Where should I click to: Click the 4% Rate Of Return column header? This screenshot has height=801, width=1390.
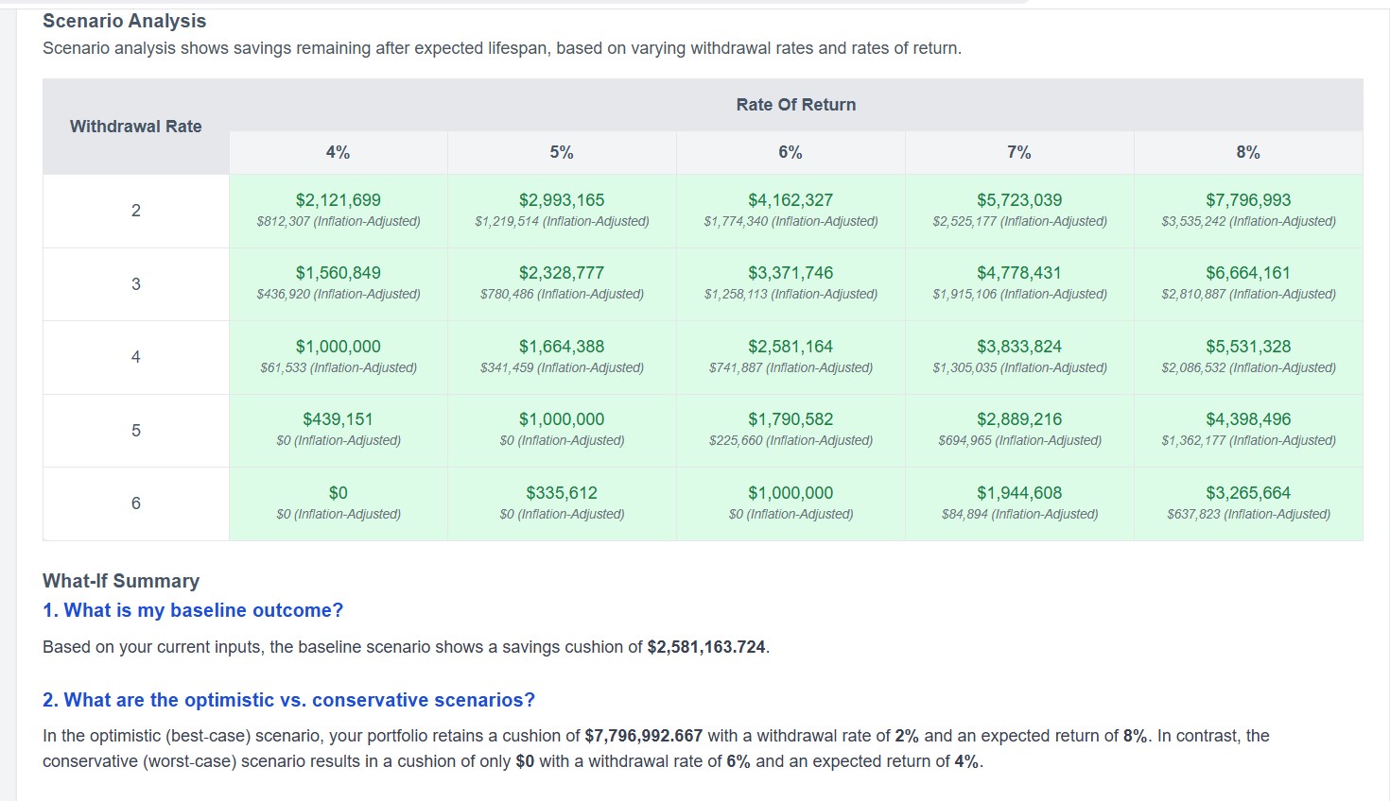coord(338,151)
